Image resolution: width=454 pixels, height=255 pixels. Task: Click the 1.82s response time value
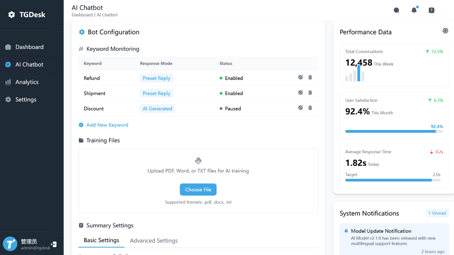click(356, 163)
